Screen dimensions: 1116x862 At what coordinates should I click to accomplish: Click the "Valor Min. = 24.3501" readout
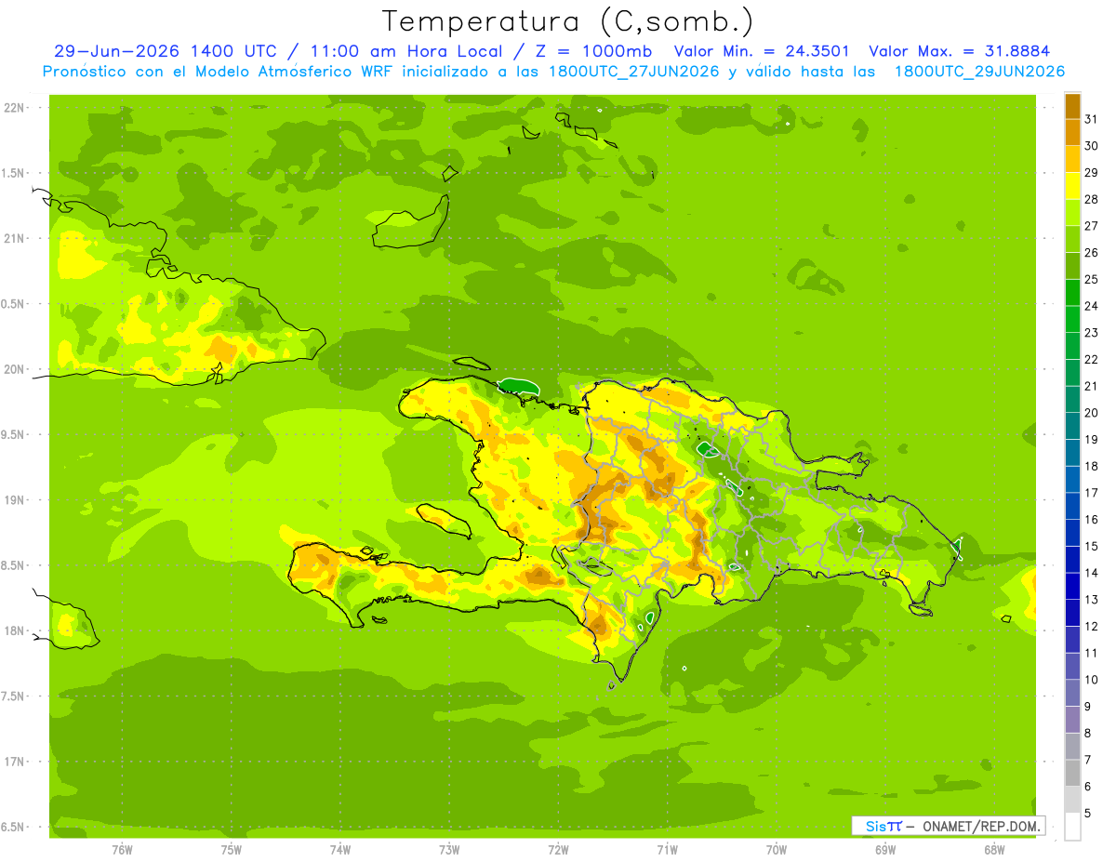tap(761, 51)
